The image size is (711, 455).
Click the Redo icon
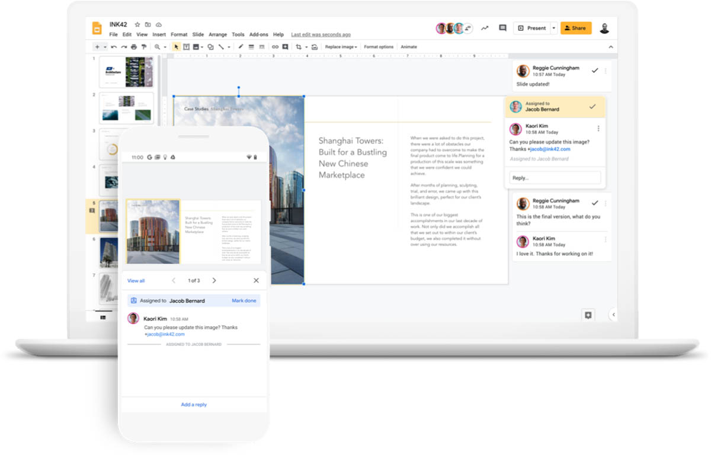(123, 46)
